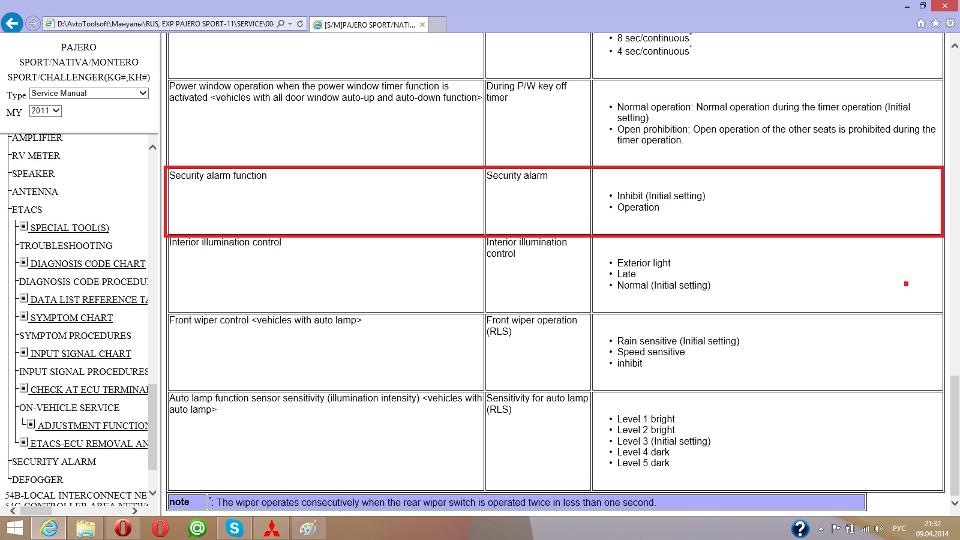Click the browser Back arrow button
This screenshot has width=960, height=540.
(12, 23)
